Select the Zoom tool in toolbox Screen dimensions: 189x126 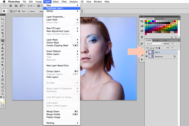pos(3,94)
